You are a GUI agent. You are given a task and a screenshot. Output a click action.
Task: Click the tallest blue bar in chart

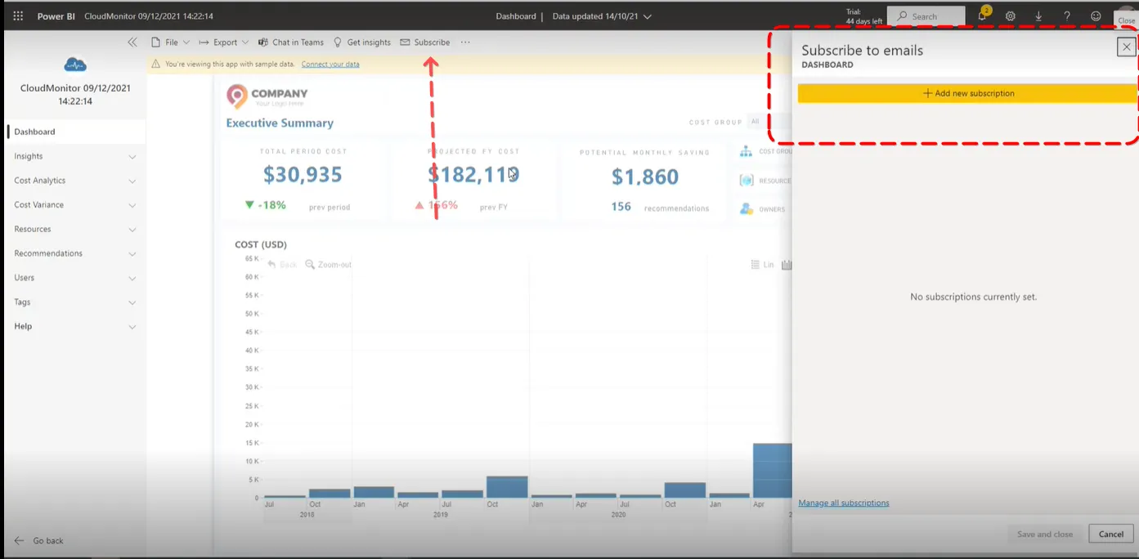click(x=772, y=471)
